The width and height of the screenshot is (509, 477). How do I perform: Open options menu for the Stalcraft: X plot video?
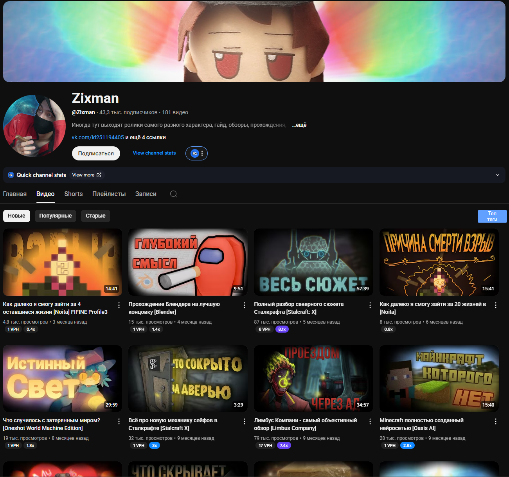[370, 305]
